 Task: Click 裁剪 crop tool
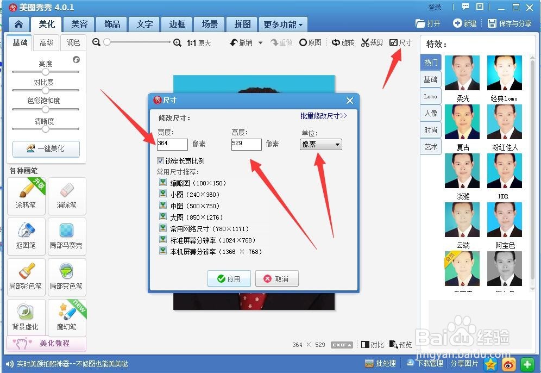click(372, 42)
